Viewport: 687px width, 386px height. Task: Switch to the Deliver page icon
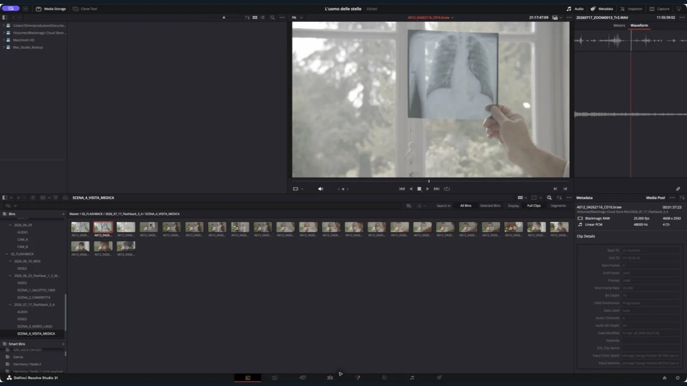pyautogui.click(x=439, y=378)
